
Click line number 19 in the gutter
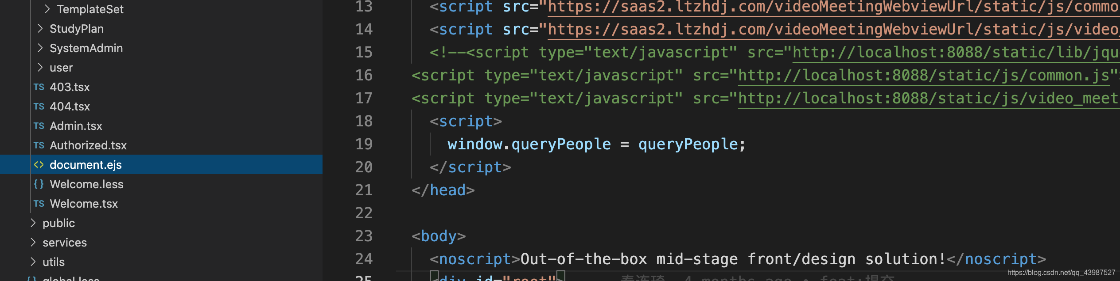click(x=364, y=144)
